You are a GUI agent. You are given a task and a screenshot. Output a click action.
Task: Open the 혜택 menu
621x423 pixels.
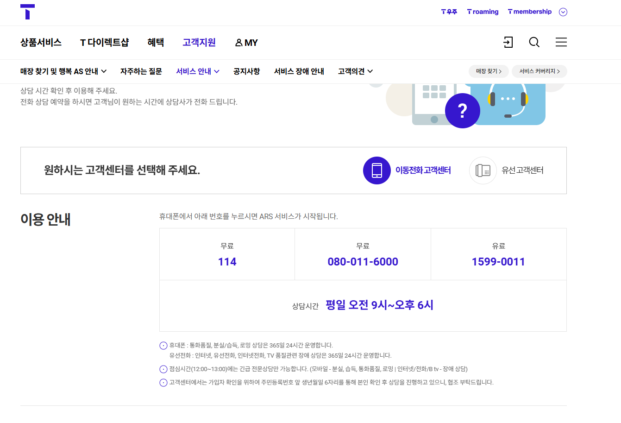click(x=156, y=43)
